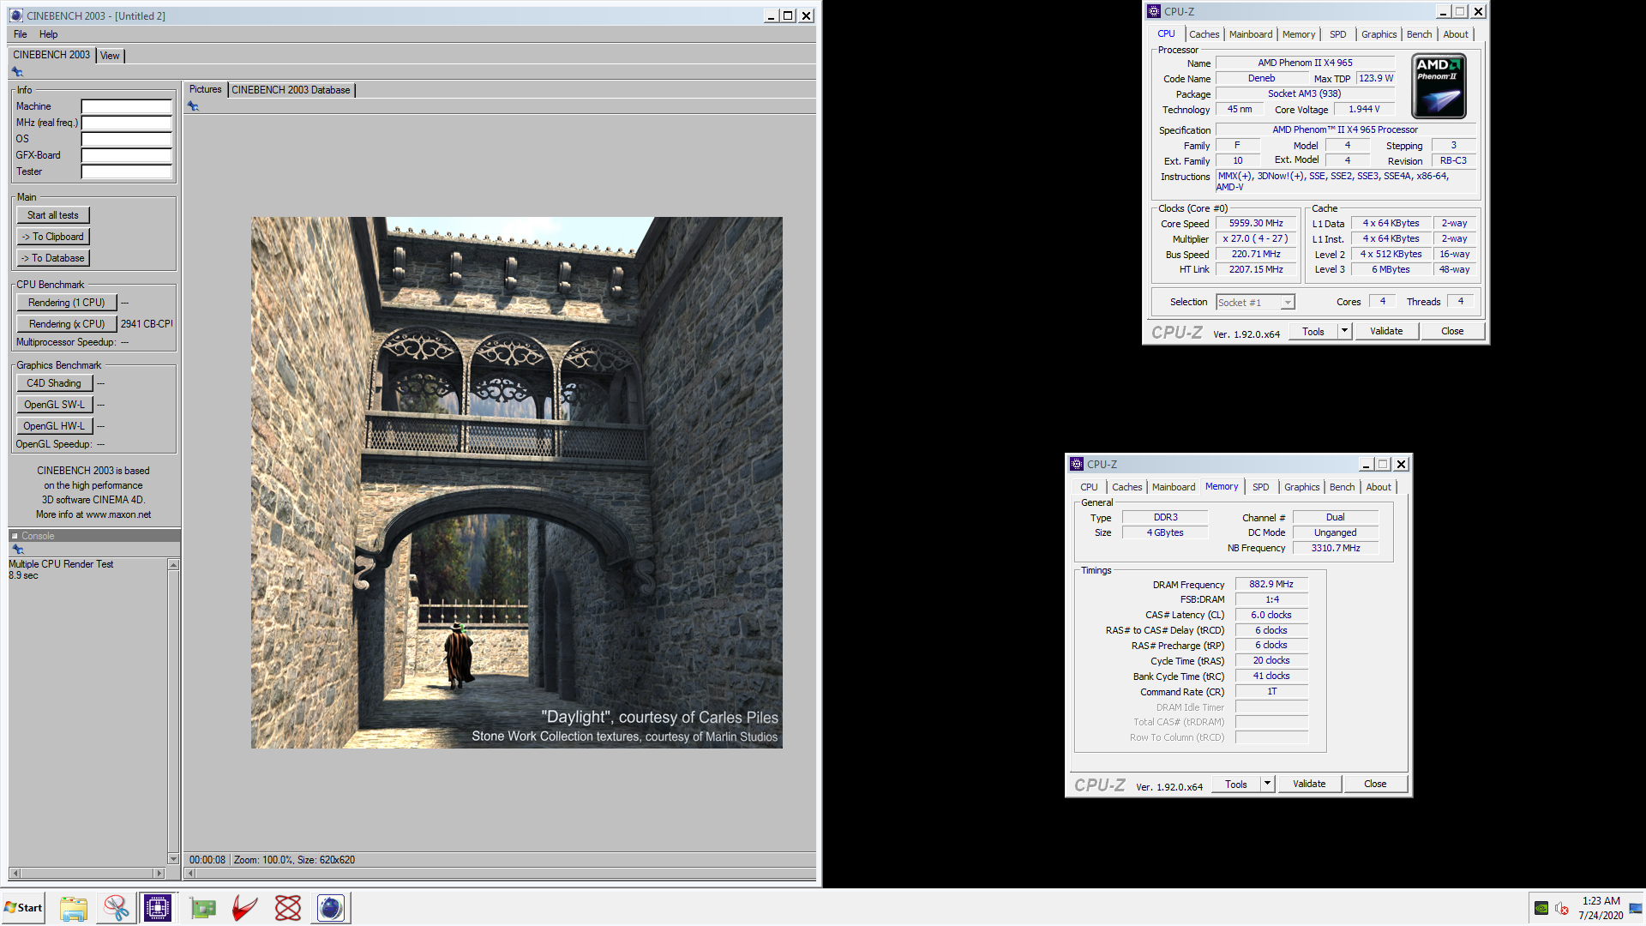Click the console scrollbar down arrow

[x=173, y=858]
